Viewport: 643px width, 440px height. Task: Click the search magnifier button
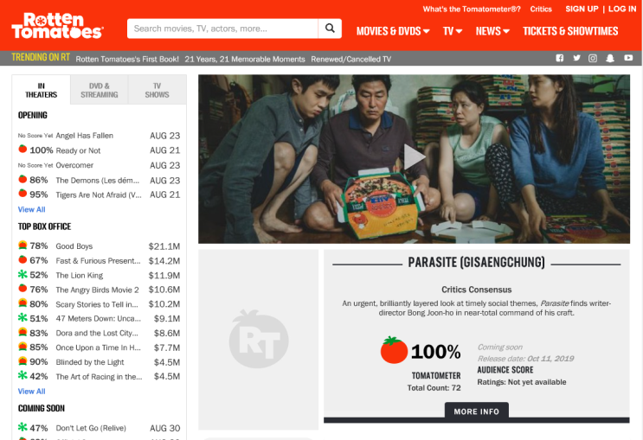(x=330, y=29)
